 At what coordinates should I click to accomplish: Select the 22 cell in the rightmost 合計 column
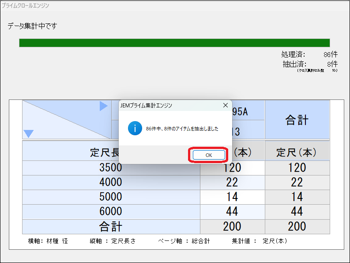(297, 182)
